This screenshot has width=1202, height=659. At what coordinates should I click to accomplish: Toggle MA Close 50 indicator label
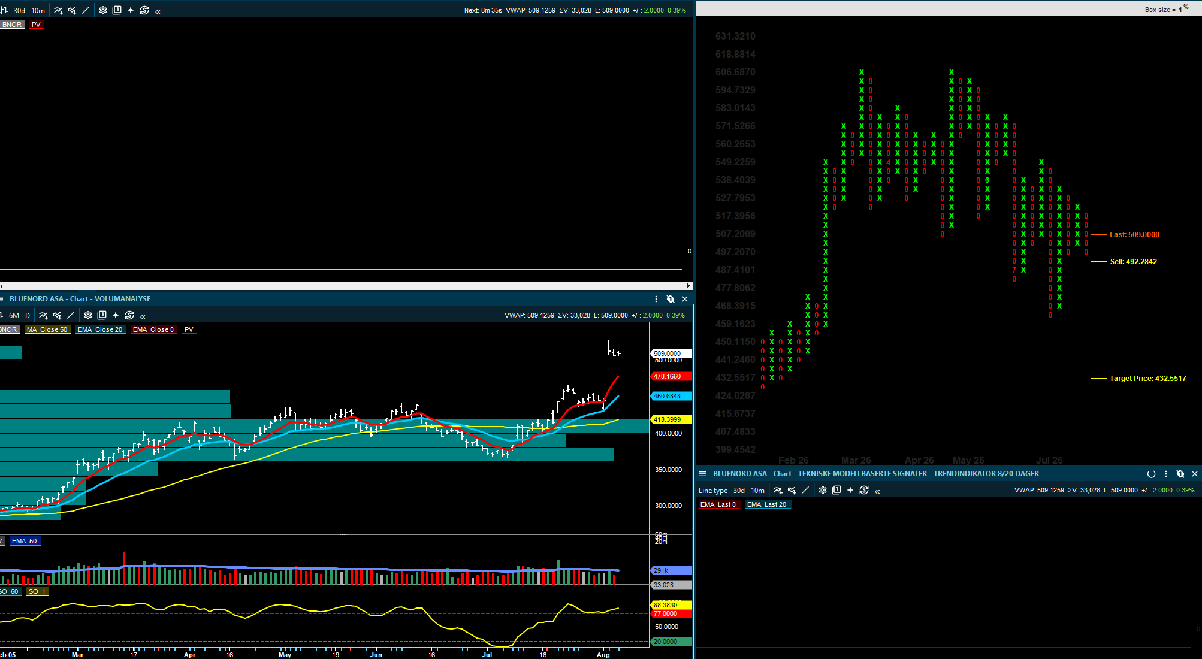point(47,329)
